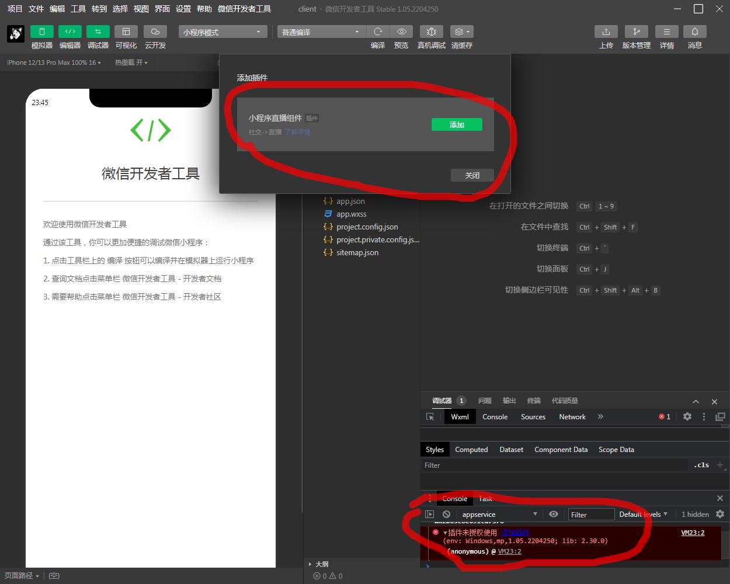Open app.wxss in the file tree
The width and height of the screenshot is (730, 584).
[x=351, y=214]
